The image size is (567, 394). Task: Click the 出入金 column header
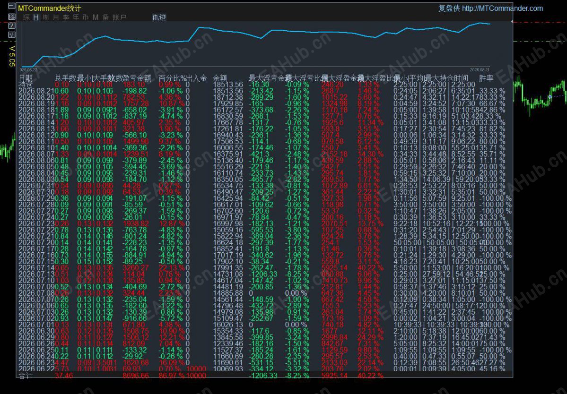(x=197, y=78)
